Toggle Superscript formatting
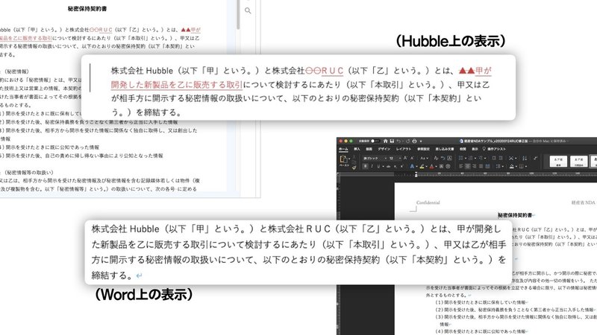 [x=401, y=166]
